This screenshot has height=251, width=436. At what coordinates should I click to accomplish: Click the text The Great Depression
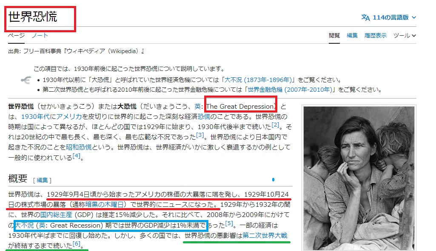coord(240,107)
